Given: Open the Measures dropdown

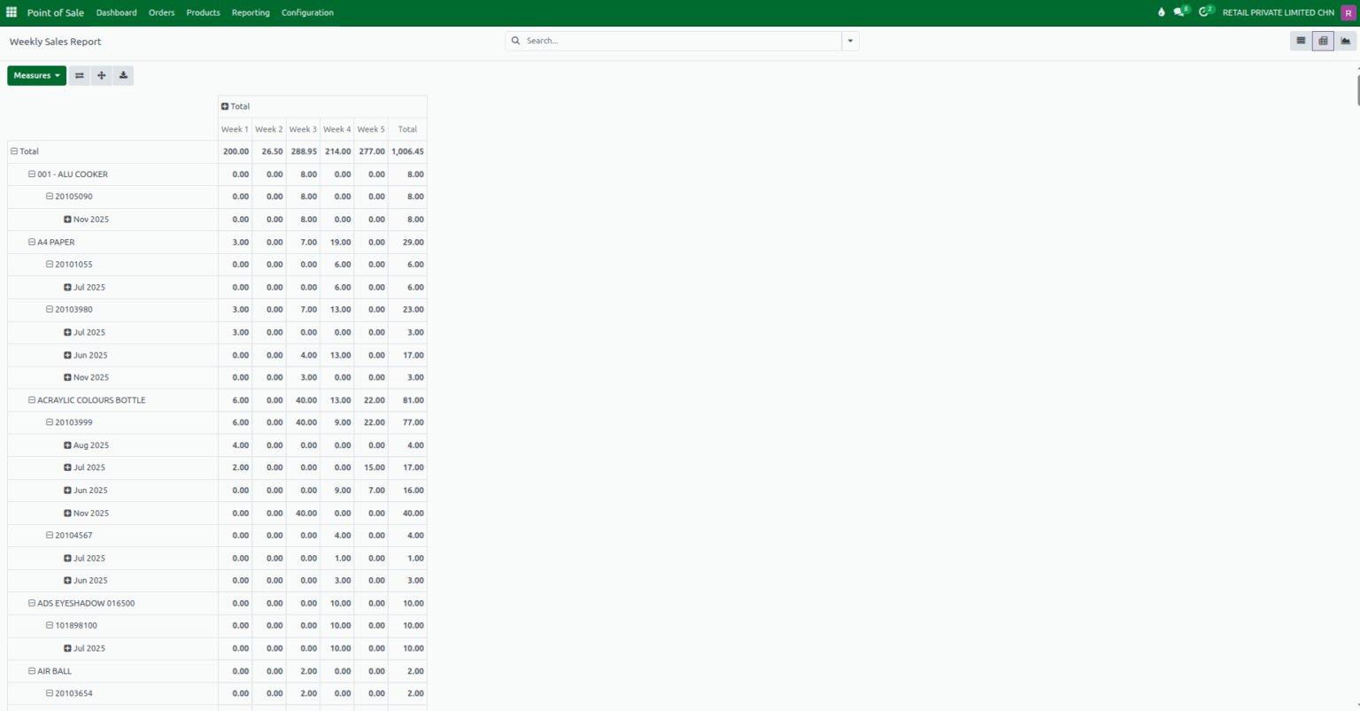Looking at the screenshot, I should coord(35,75).
